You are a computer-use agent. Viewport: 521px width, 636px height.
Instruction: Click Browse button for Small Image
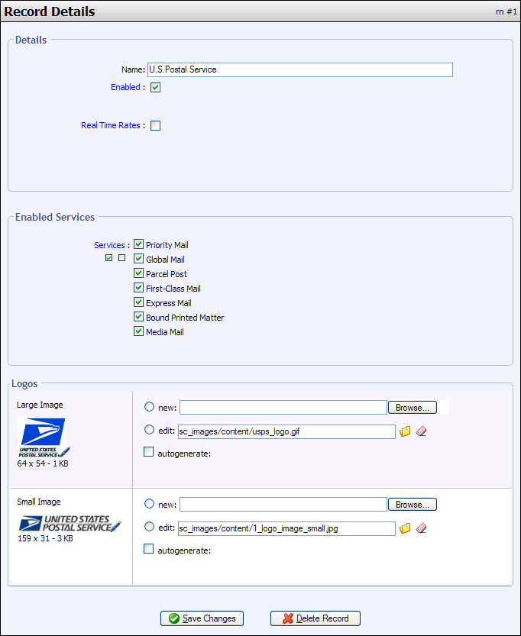(x=413, y=505)
